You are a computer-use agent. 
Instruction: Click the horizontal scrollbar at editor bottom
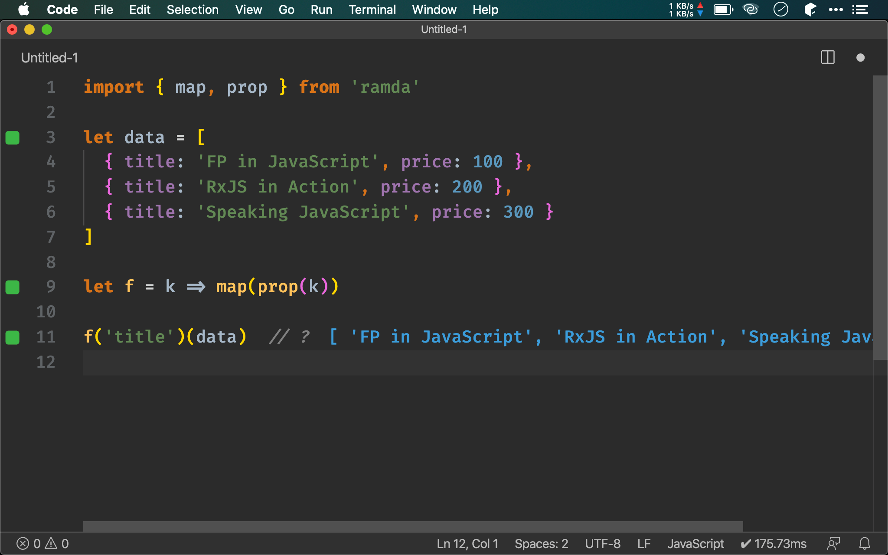pos(413,526)
